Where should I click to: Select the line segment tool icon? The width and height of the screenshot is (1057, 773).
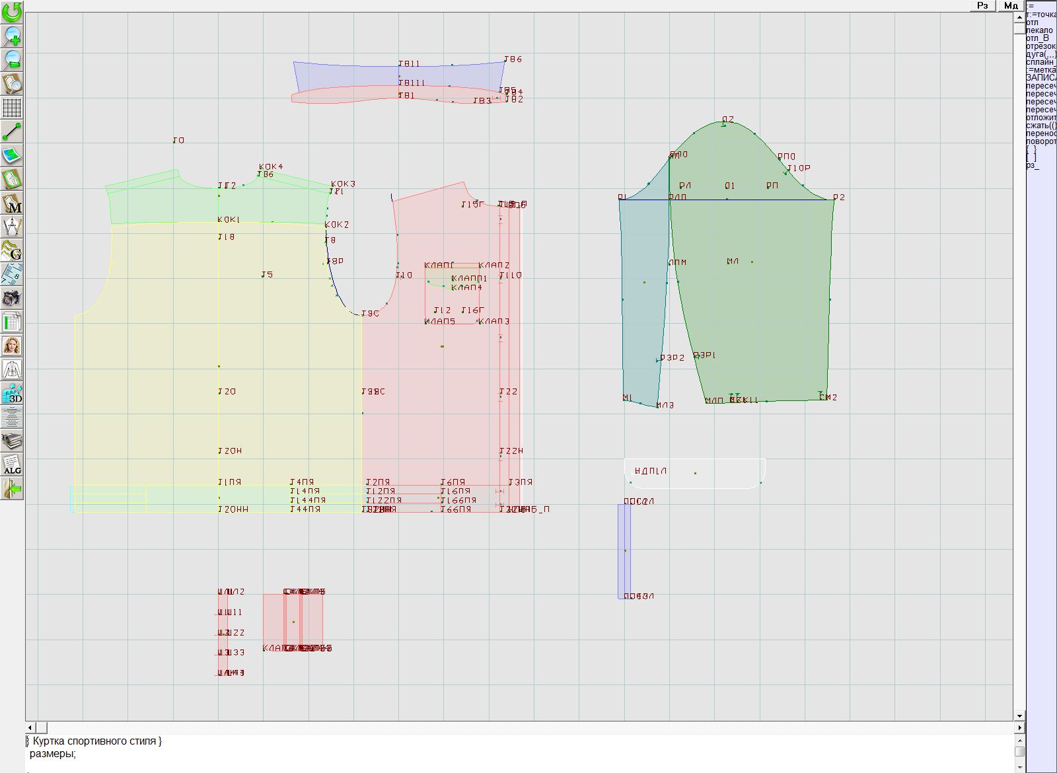pyautogui.click(x=12, y=131)
